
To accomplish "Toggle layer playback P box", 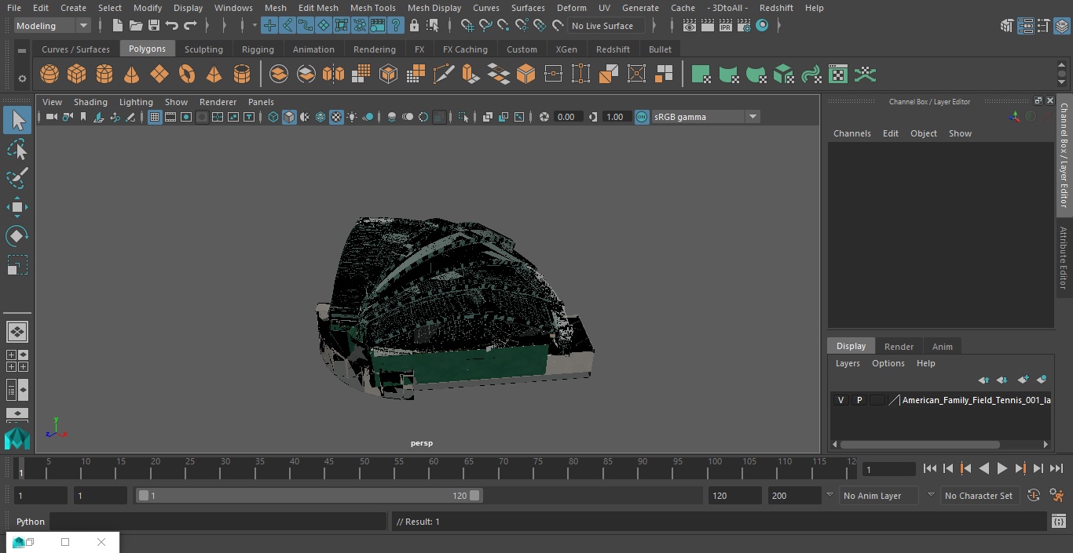I will (859, 400).
